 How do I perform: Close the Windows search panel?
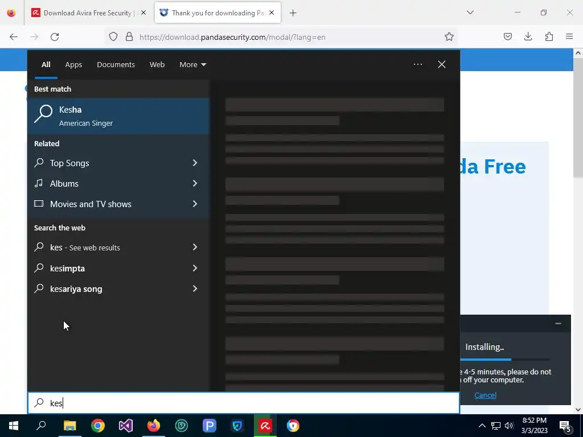click(442, 64)
